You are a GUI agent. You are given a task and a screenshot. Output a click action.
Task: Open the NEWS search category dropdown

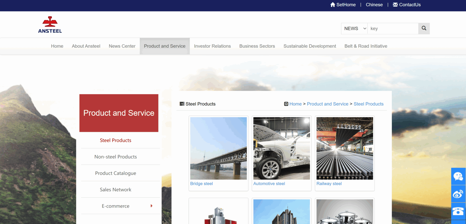[354, 28]
